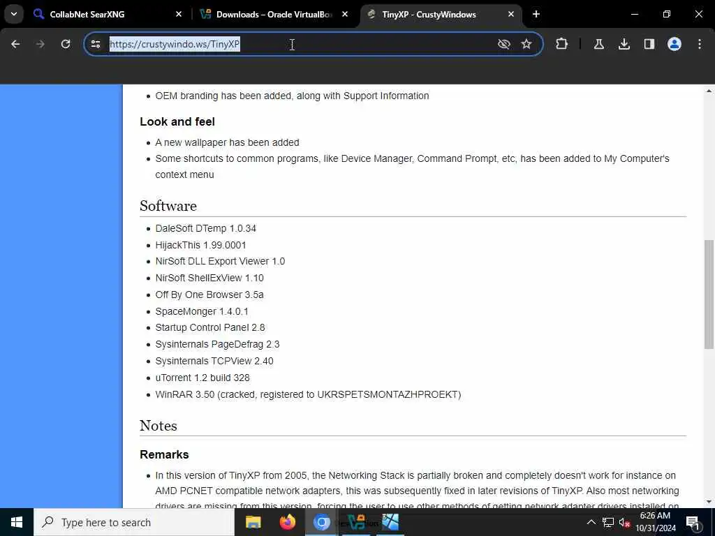Open the VirtualBox taskbar icon
The width and height of the screenshot is (715, 536).
356,522
